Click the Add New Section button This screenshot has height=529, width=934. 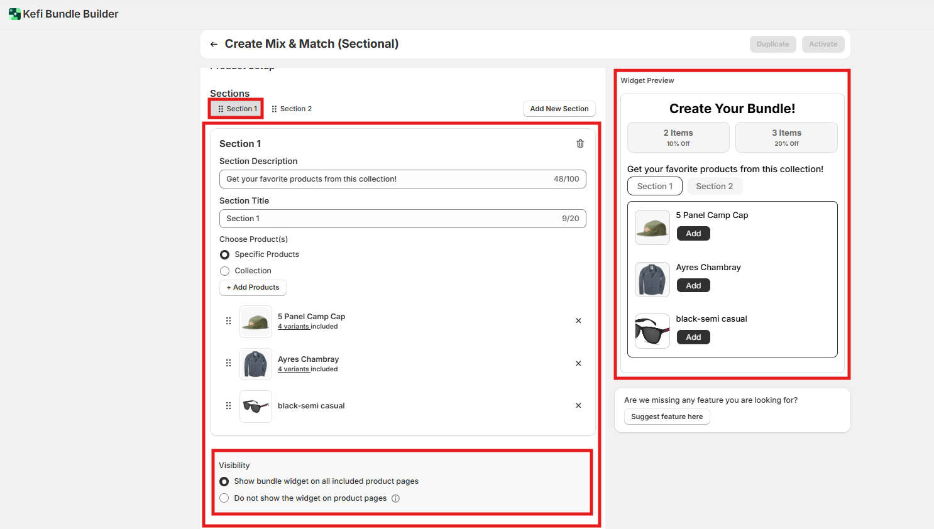click(x=559, y=109)
